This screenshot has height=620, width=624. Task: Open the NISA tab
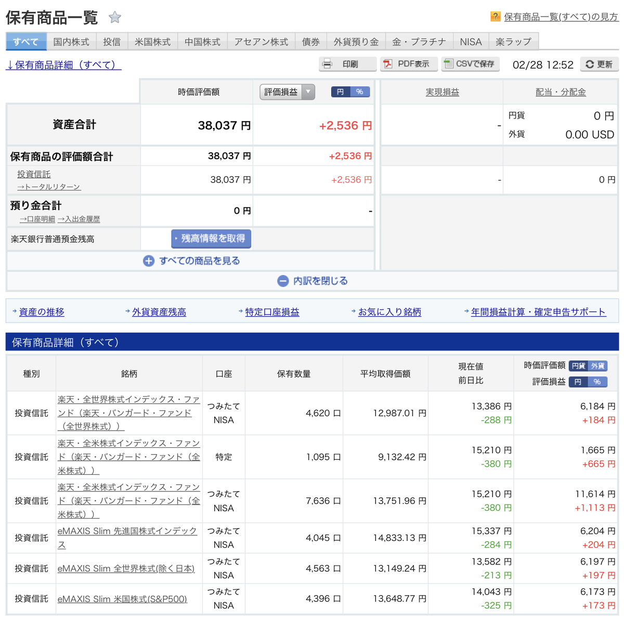pyautogui.click(x=471, y=42)
